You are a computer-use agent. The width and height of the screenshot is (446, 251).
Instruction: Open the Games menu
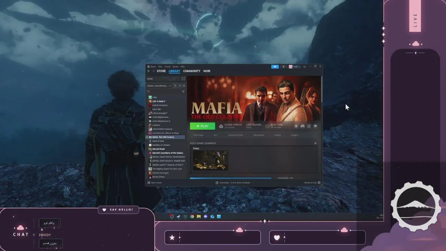tap(176, 67)
